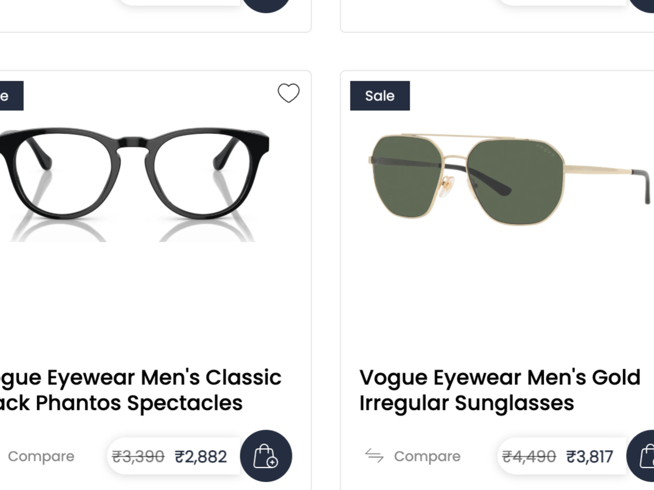Open Vogue Eyewear Men's Gold Irregular Sunglasses title
Image resolution: width=654 pixels, height=490 pixels.
[500, 390]
